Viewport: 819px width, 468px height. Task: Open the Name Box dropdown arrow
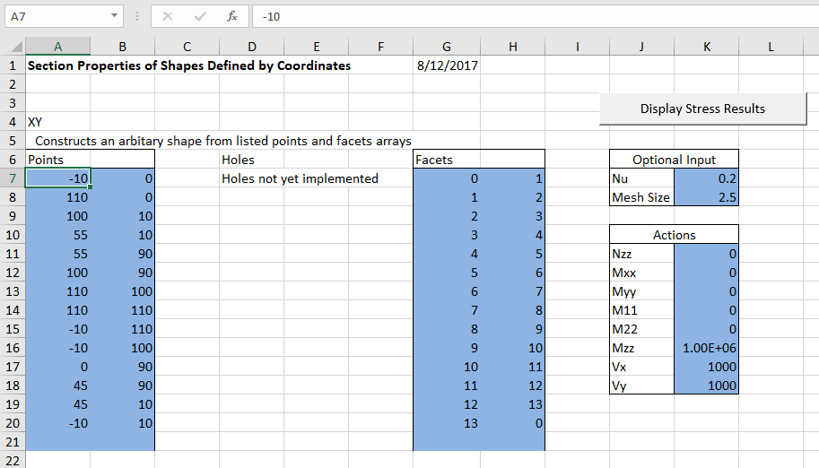[x=113, y=16]
